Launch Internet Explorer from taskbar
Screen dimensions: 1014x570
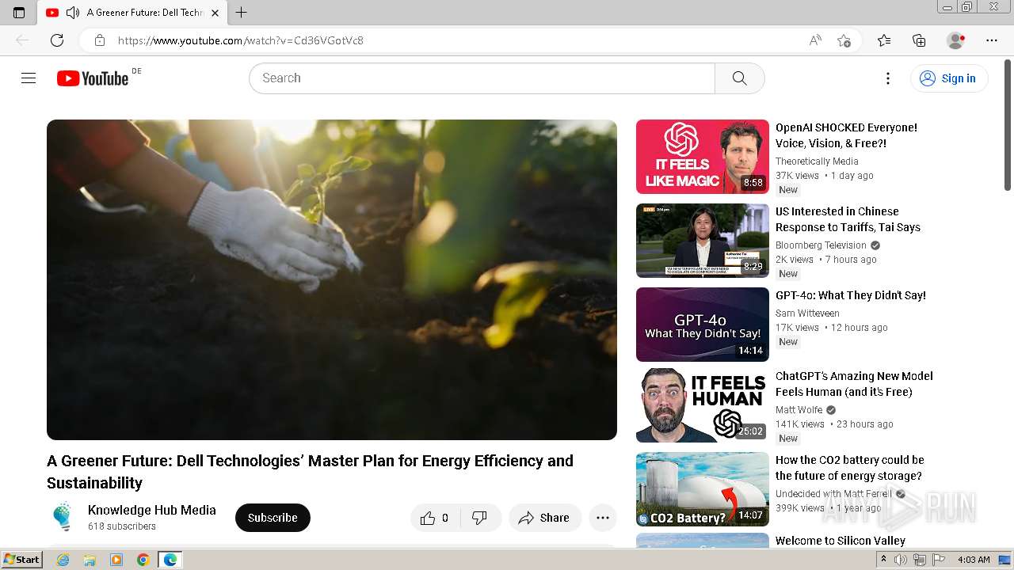coord(63,560)
